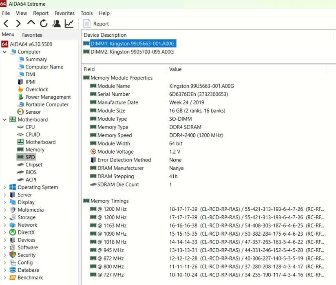Click the Report document icon
This screenshot has height=285, width=336.
(x=86, y=24)
